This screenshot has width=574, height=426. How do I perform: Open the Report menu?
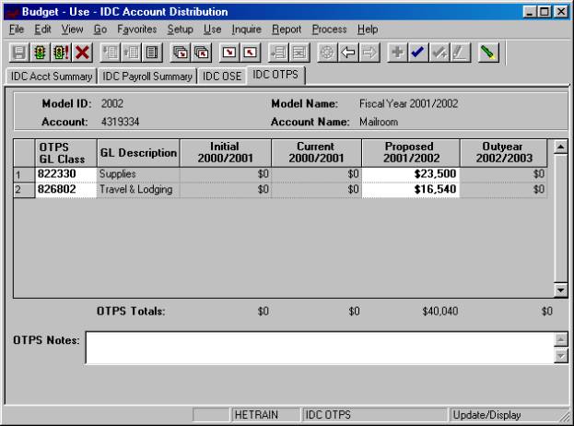tap(287, 30)
